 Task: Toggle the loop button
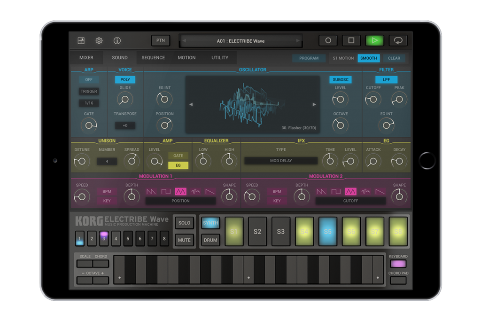pos(398,40)
